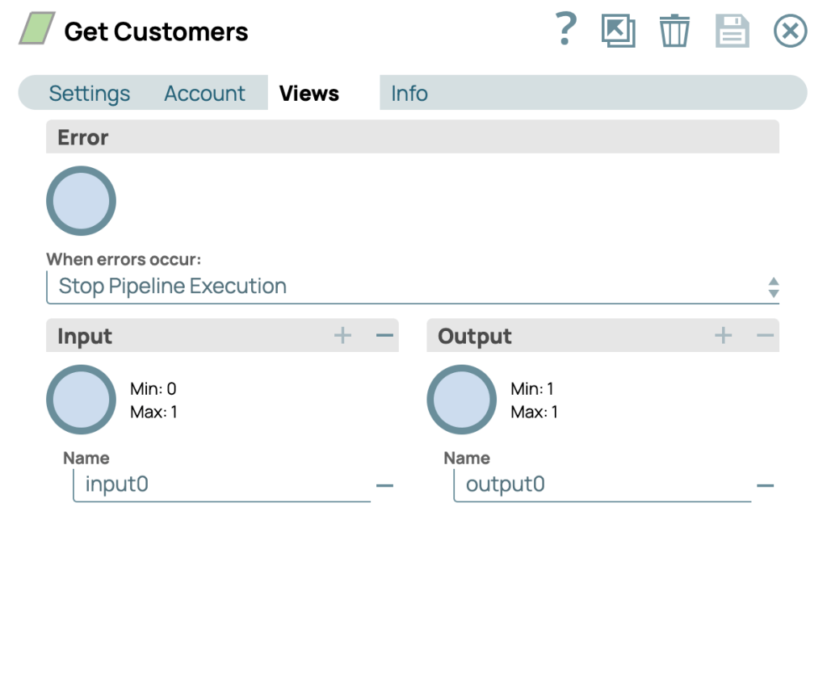
Task: Click the error handling dropdown arrows
Action: tap(773, 287)
